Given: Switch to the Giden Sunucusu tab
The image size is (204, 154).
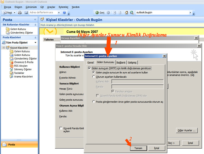Looking at the screenshot, I should coord(105,62).
